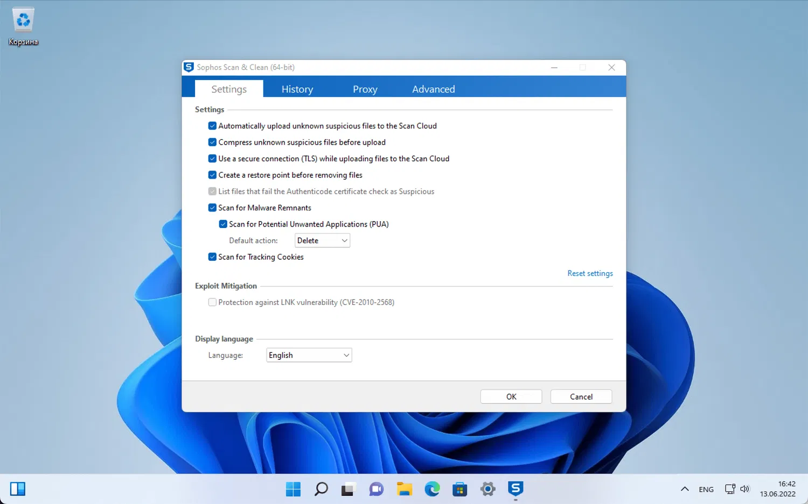Click the LNK vulnerability protection checkbox
This screenshot has width=808, height=504.
(212, 302)
